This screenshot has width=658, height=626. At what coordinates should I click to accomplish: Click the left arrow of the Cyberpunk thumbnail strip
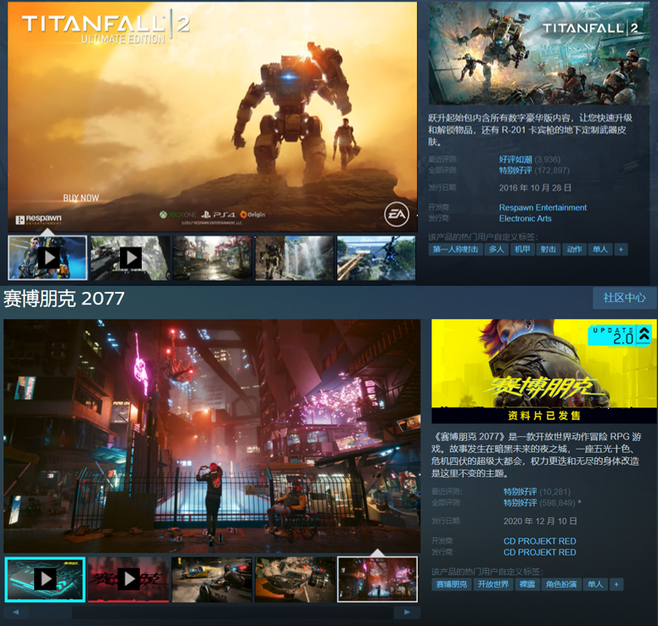point(16,612)
